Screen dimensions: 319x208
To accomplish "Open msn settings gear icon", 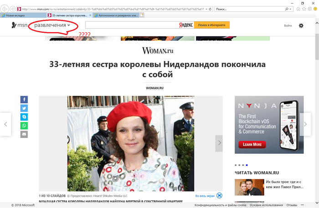I will click(301, 25).
